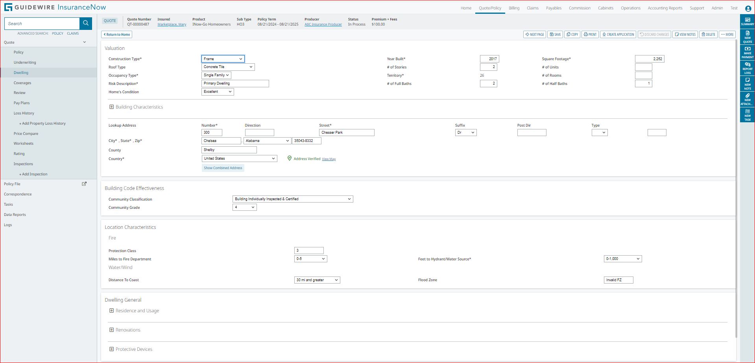Open the Summary icon in right sidebar
Screen dimensions: 755x363
747,21
